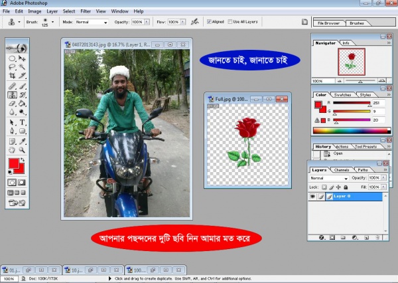Open the Brush preset picker dropdown
This screenshot has width=398, height=283.
(52, 22)
